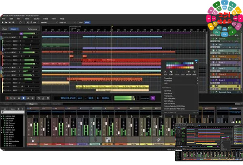Open the Sound menu

click(x=36, y=19)
